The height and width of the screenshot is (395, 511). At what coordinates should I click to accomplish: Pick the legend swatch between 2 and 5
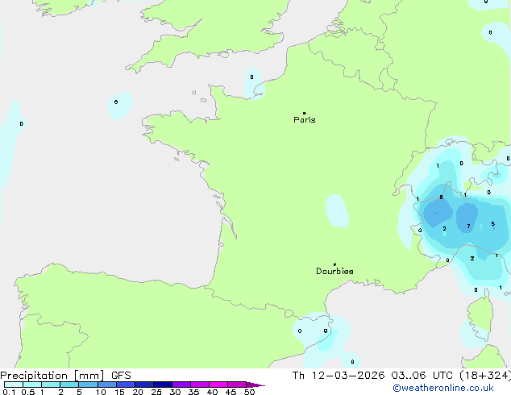(x=70, y=385)
